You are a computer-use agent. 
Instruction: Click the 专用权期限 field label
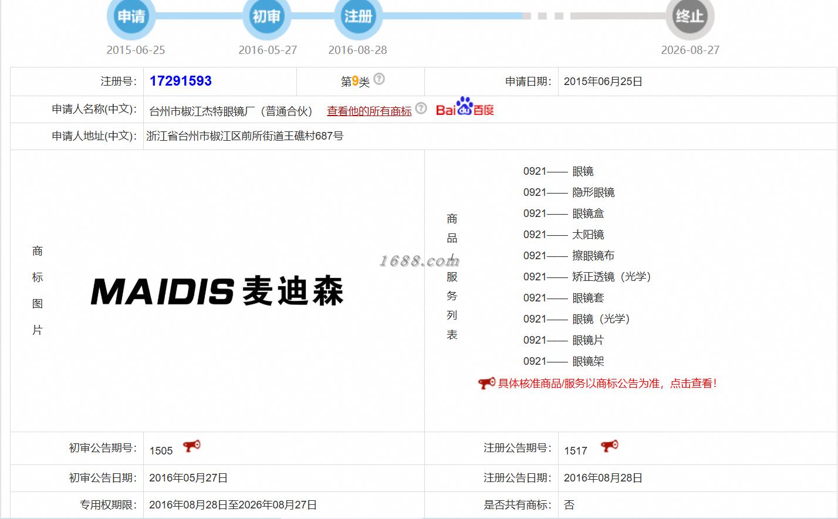click(108, 505)
